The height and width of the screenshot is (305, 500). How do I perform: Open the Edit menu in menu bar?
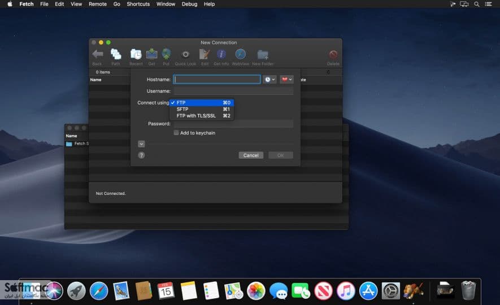(59, 4)
